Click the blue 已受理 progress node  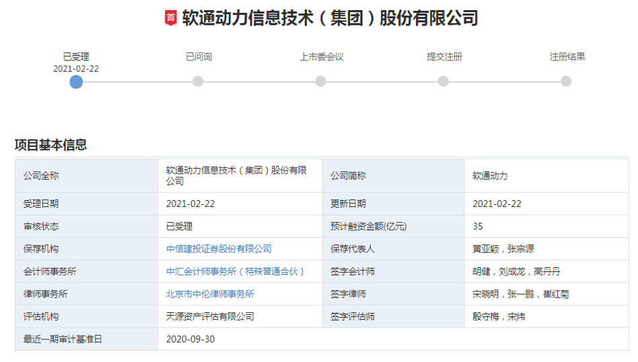point(76,81)
